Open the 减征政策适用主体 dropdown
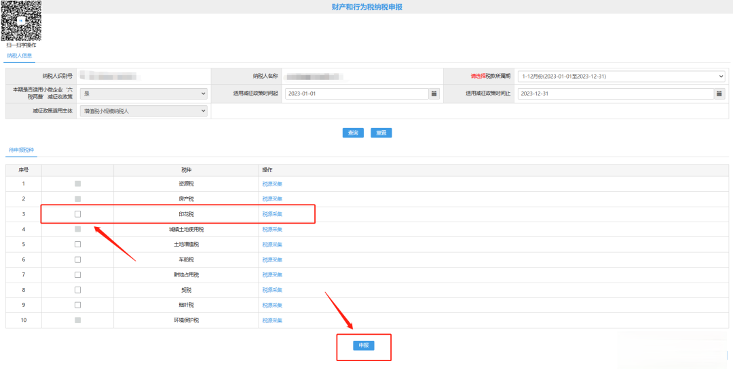 143,110
